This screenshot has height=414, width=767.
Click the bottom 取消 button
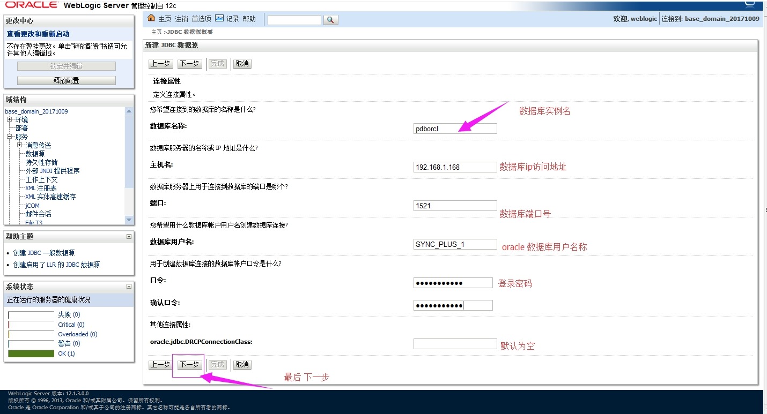tap(242, 365)
